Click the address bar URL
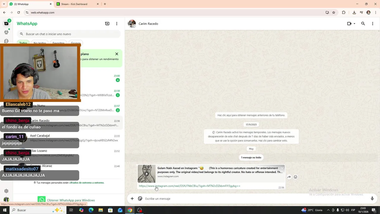Screen dimensions: 380x214 42,12
